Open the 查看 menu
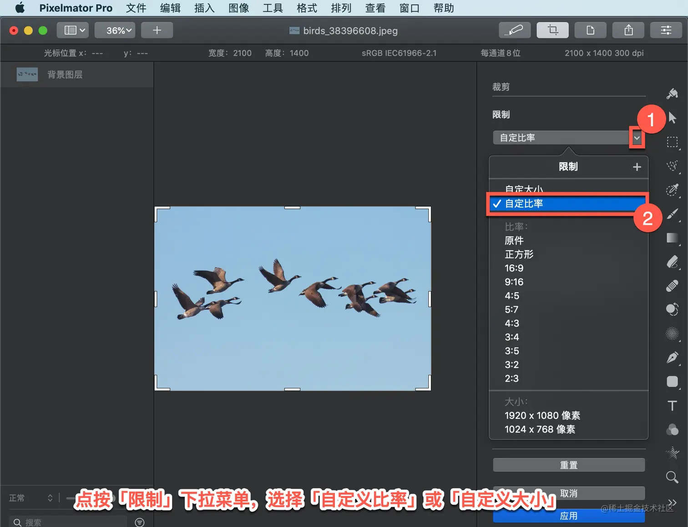Image resolution: width=688 pixels, height=527 pixels. pyautogui.click(x=375, y=8)
